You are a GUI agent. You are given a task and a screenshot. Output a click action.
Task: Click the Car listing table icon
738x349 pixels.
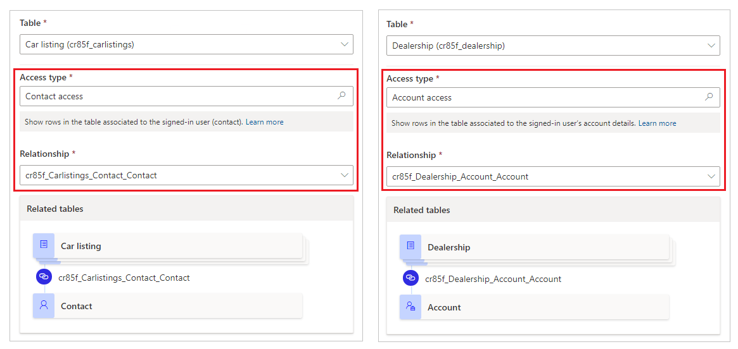coord(44,245)
